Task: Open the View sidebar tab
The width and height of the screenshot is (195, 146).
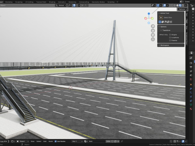Action: coord(187,28)
